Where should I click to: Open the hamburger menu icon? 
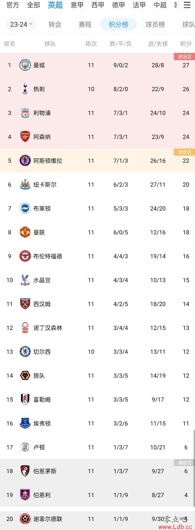[x=187, y=5]
